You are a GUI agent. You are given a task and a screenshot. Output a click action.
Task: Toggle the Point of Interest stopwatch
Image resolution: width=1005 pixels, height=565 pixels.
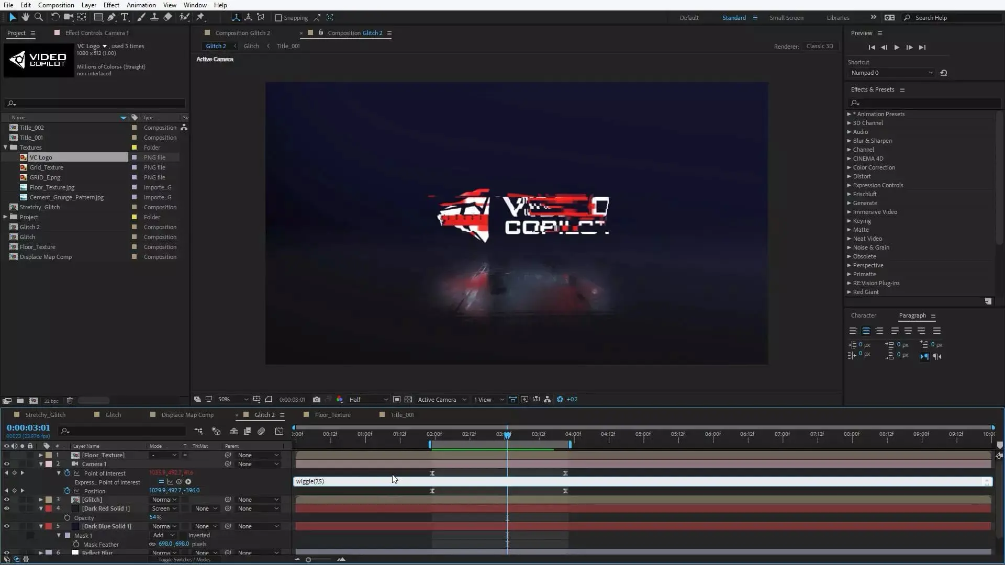coord(67,473)
